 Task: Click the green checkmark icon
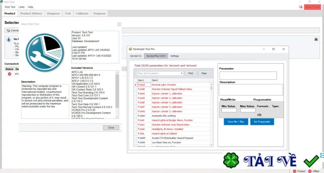click(311, 161)
